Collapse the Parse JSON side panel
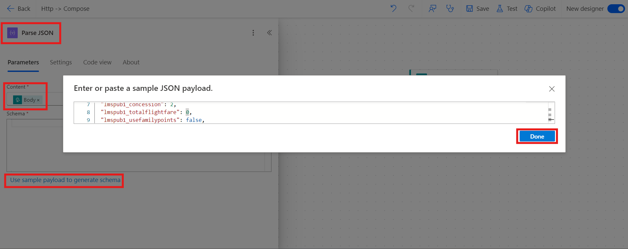This screenshot has width=628, height=249. pyautogui.click(x=269, y=33)
